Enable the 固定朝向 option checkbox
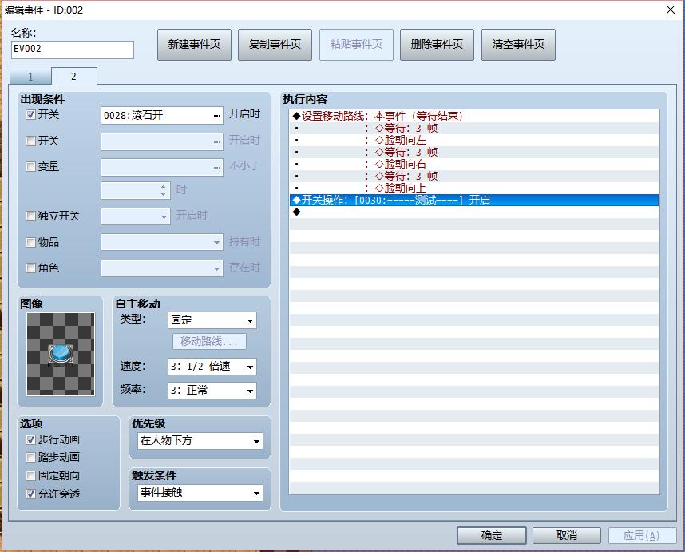This screenshot has height=552, width=685. (x=30, y=475)
